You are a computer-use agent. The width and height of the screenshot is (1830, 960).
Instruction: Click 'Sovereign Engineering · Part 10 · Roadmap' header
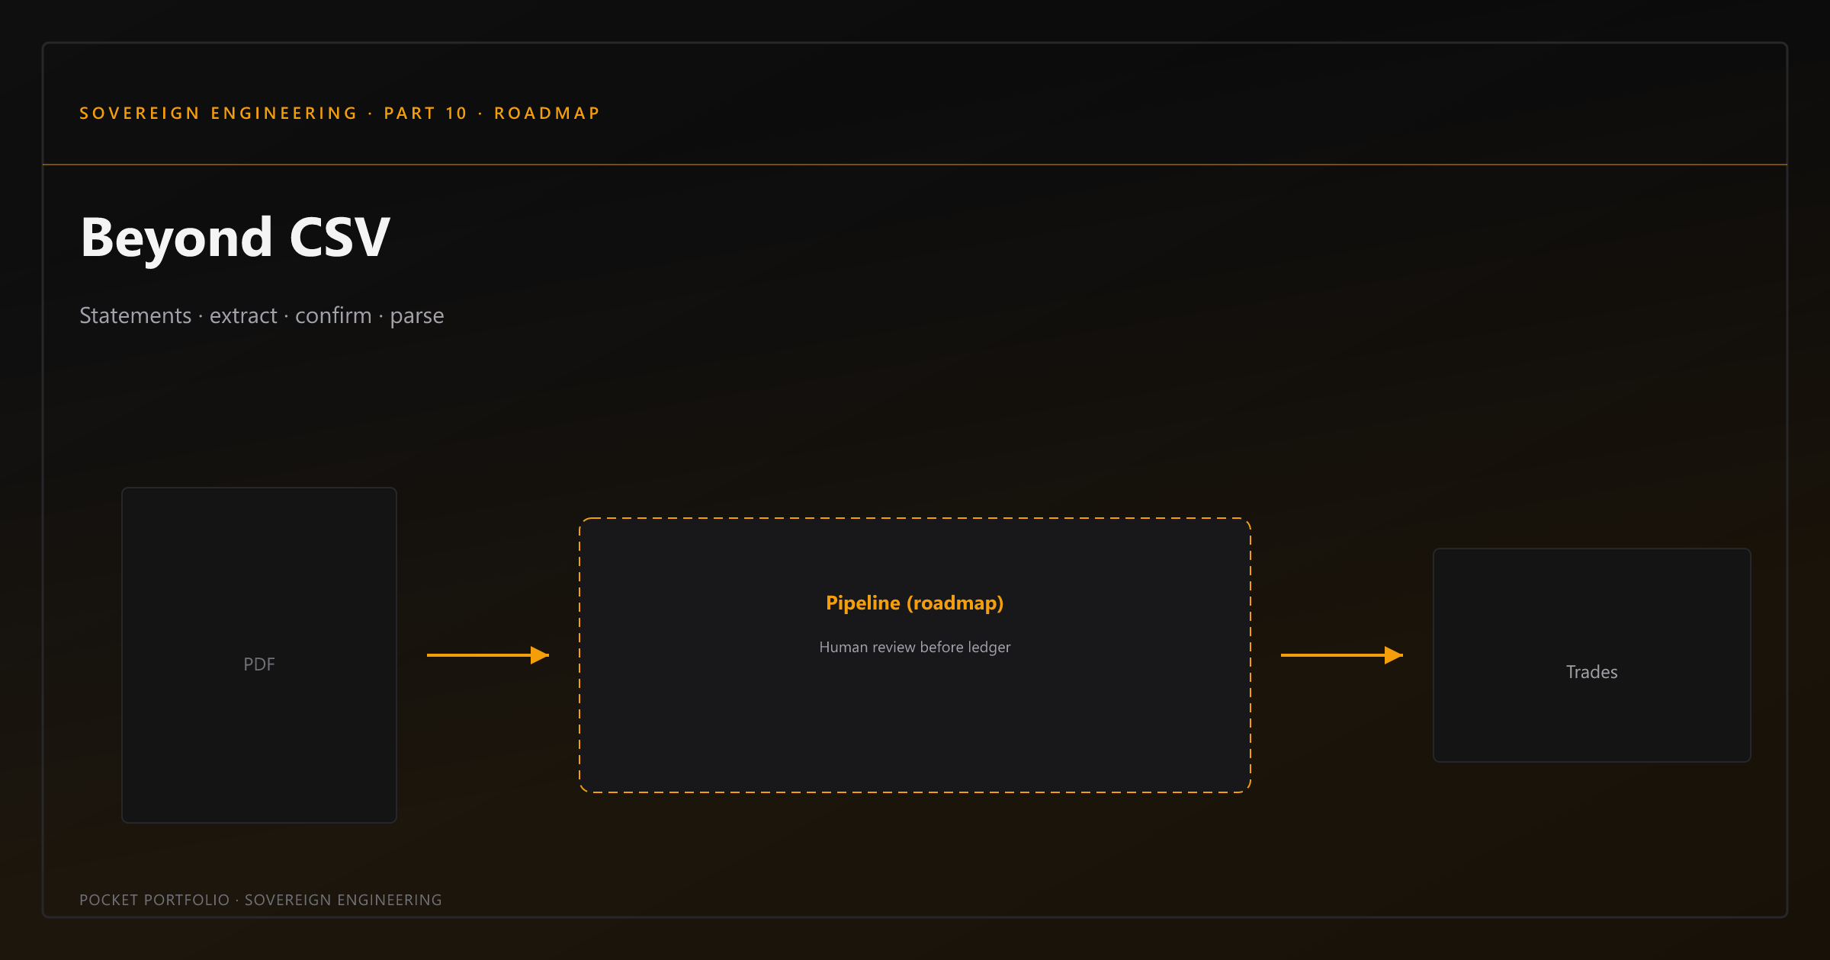pyautogui.click(x=340, y=114)
